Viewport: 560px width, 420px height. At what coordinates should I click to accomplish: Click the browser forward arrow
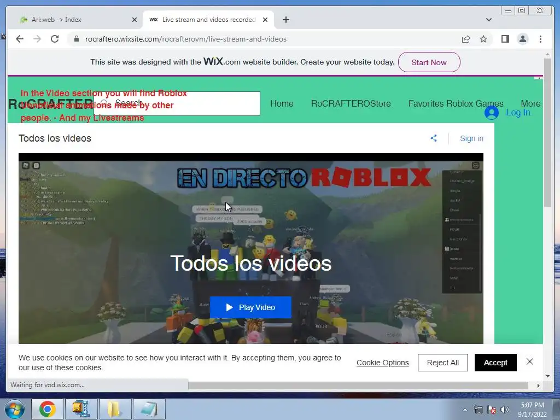tap(37, 39)
